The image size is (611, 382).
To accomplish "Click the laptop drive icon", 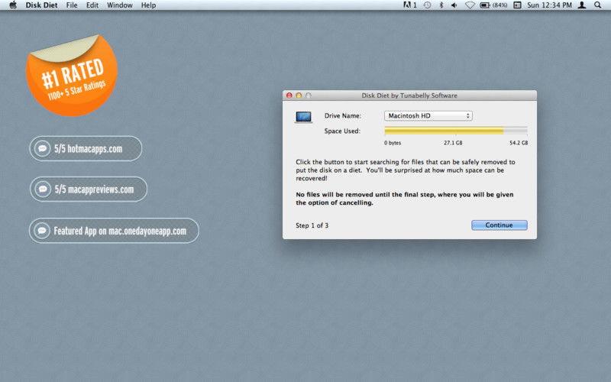I will coord(303,118).
